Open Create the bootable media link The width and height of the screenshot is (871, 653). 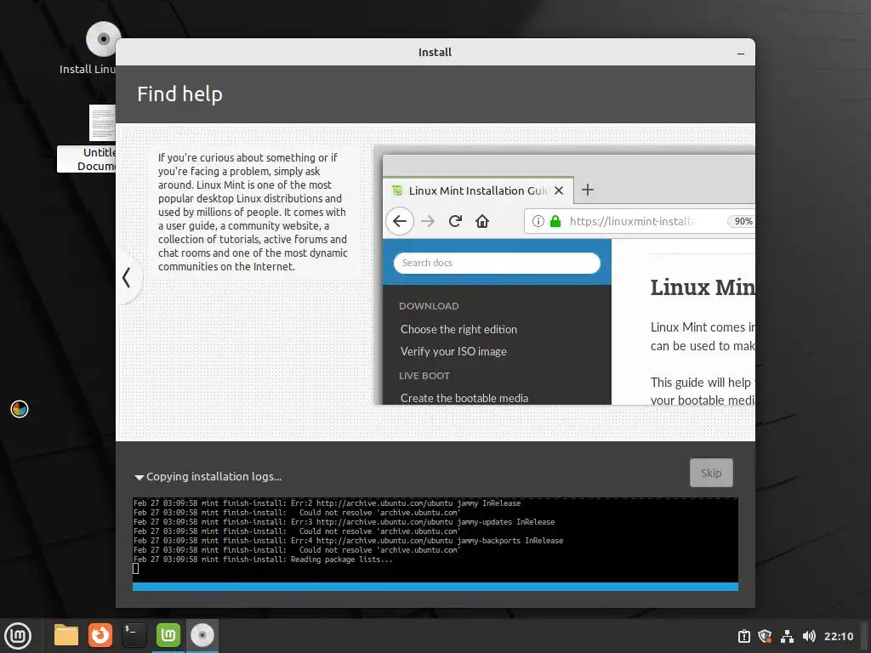[464, 398]
